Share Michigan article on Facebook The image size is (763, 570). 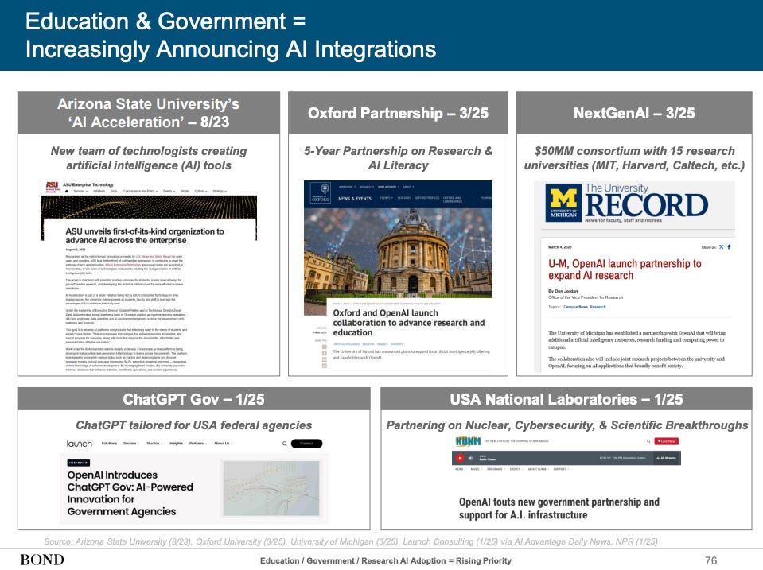click(729, 247)
